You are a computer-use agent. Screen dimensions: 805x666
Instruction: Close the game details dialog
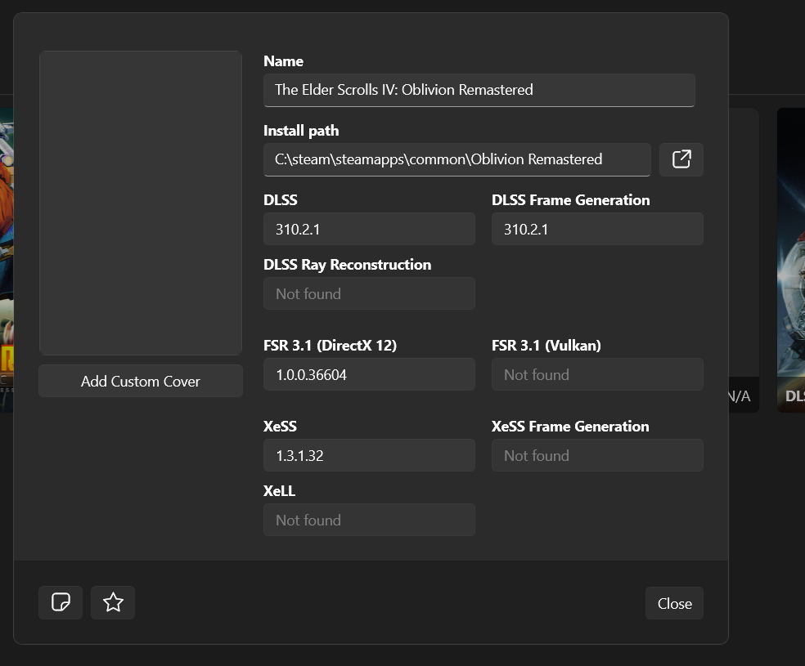click(674, 603)
